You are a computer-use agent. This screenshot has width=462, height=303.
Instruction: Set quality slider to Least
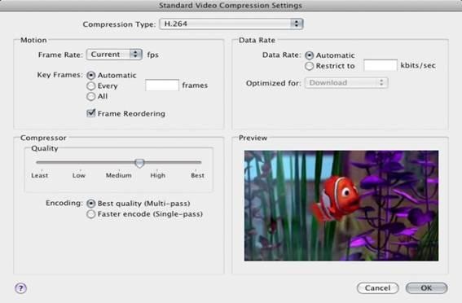(x=40, y=175)
